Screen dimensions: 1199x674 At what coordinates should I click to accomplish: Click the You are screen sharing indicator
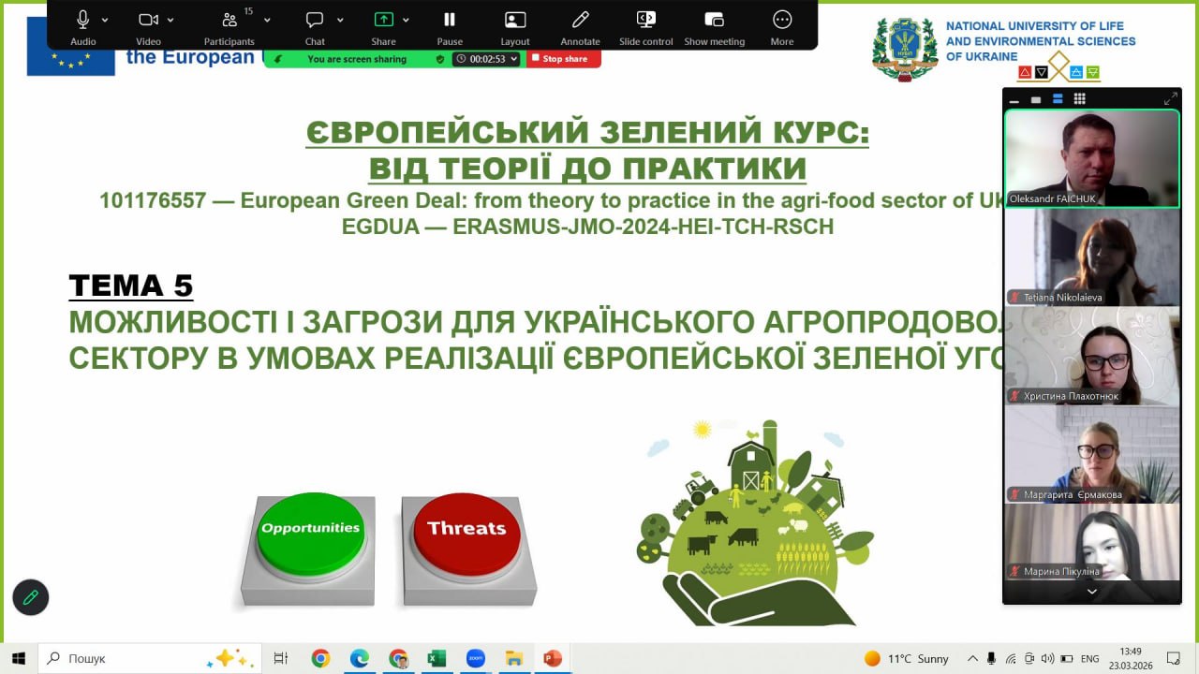point(357,59)
